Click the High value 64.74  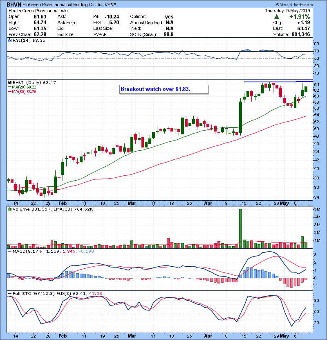click(40, 23)
